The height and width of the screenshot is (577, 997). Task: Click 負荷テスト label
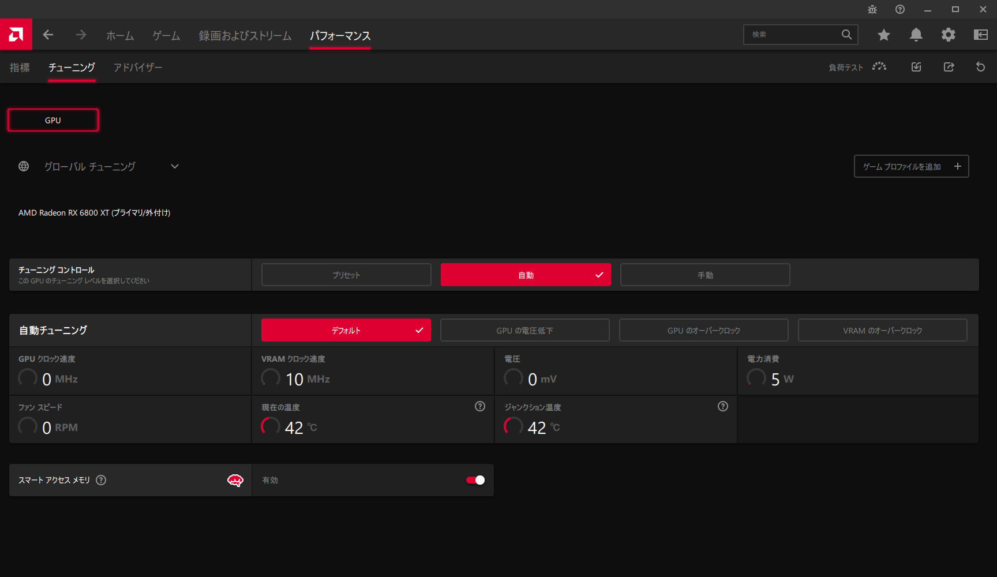(x=846, y=68)
